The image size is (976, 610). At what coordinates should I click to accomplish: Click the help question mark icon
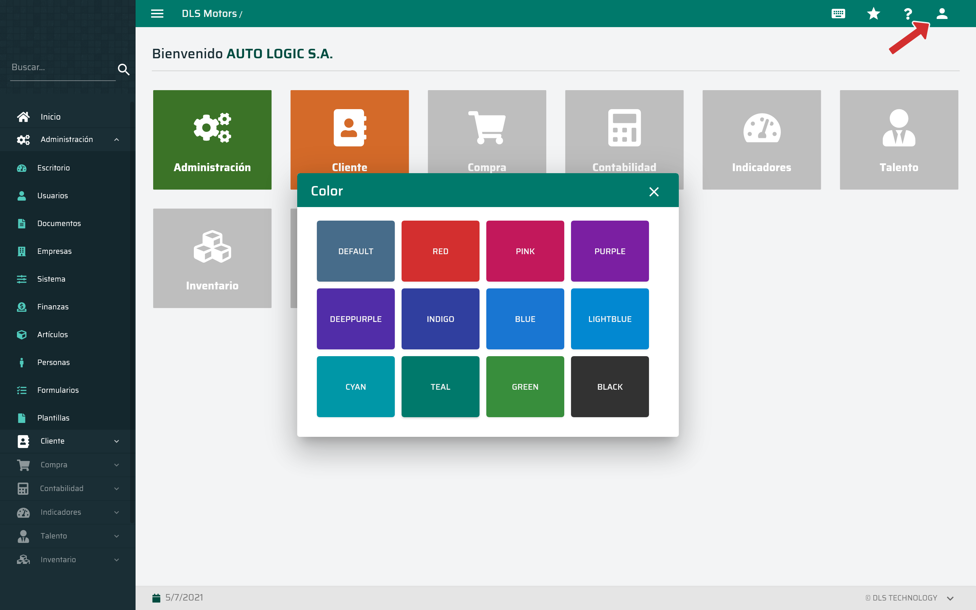pyautogui.click(x=908, y=14)
